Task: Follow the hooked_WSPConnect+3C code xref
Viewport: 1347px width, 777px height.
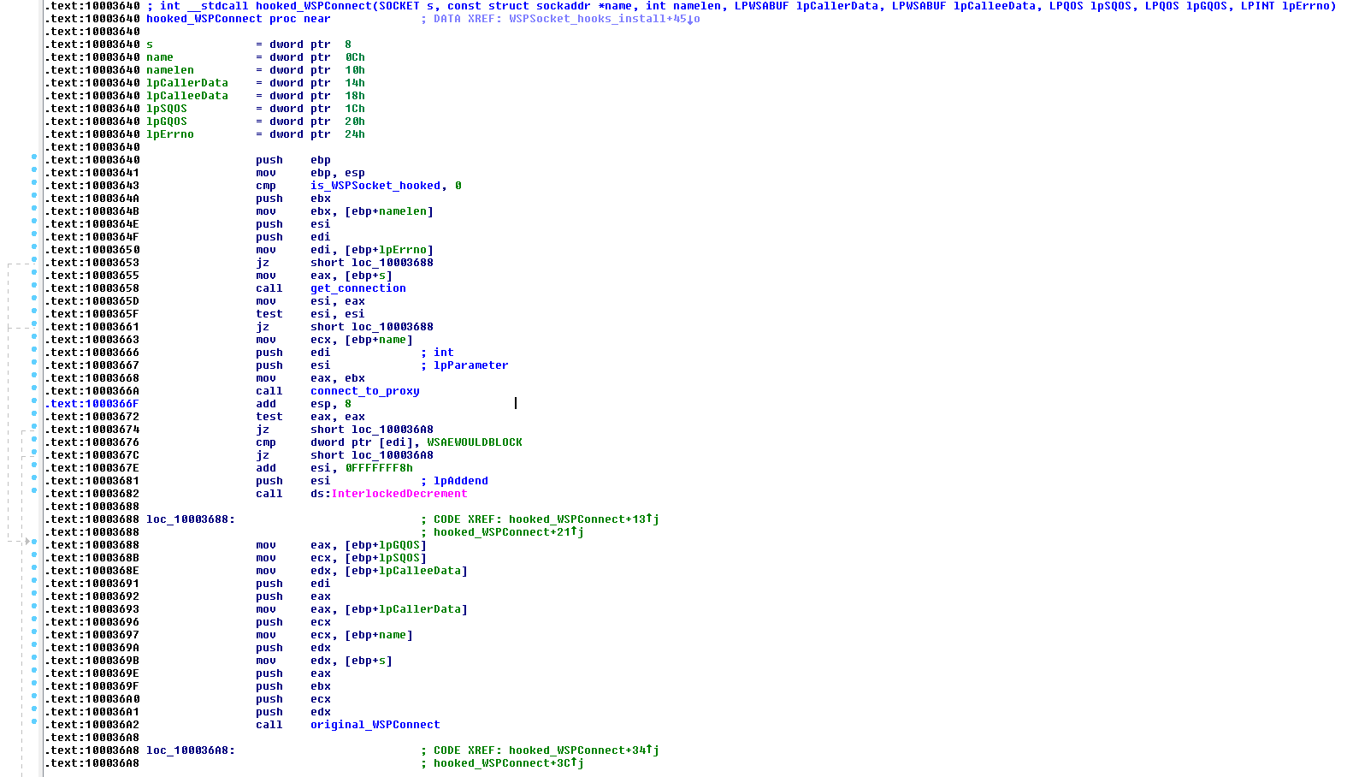Action: tap(509, 763)
